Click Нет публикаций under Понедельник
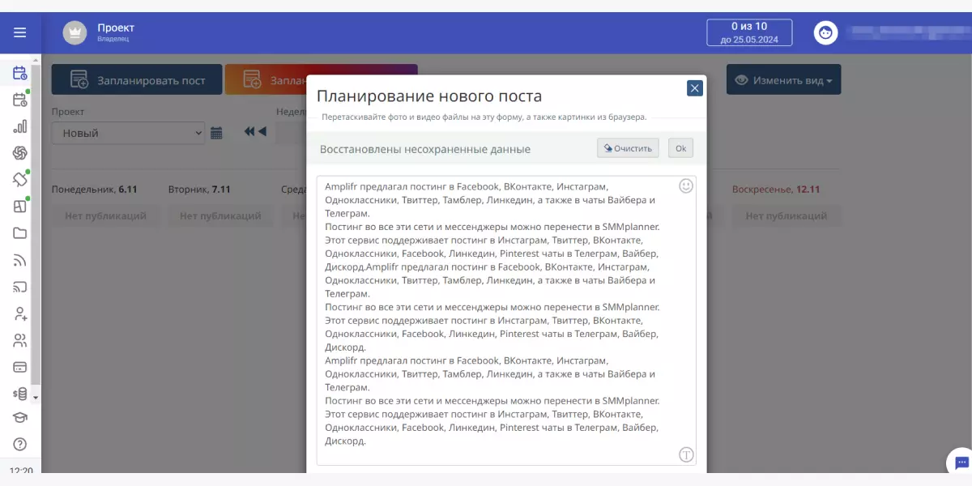 tap(105, 216)
